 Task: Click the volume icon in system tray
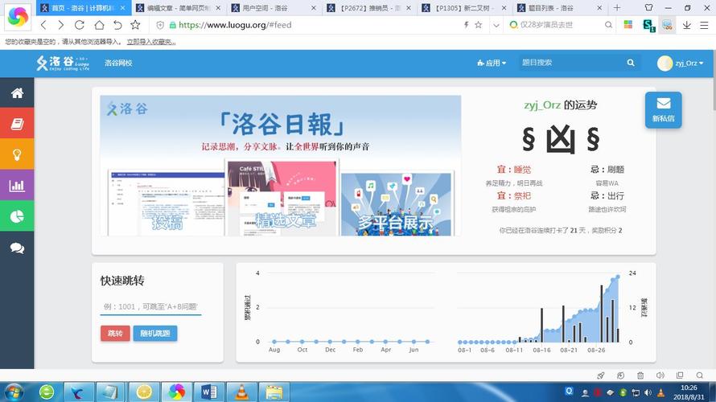pyautogui.click(x=648, y=392)
